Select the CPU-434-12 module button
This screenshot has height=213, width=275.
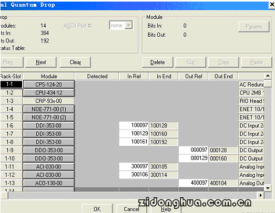tap(49, 92)
